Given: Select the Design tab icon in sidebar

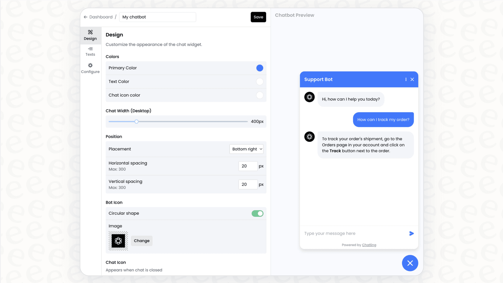Looking at the screenshot, I should coord(90,32).
